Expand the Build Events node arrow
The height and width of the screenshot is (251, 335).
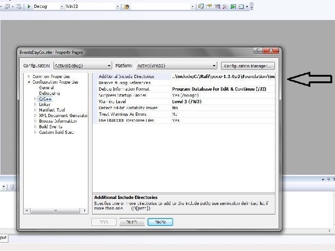point(35,126)
